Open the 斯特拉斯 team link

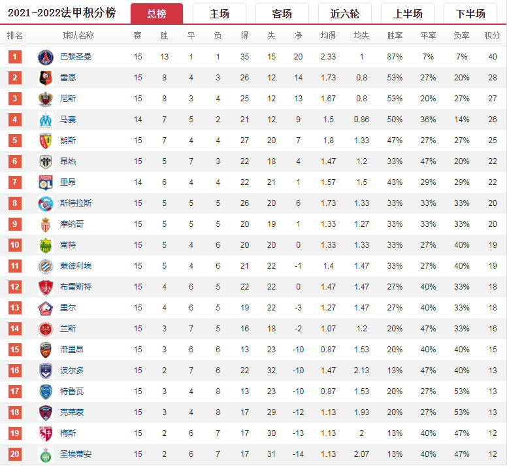(76, 203)
